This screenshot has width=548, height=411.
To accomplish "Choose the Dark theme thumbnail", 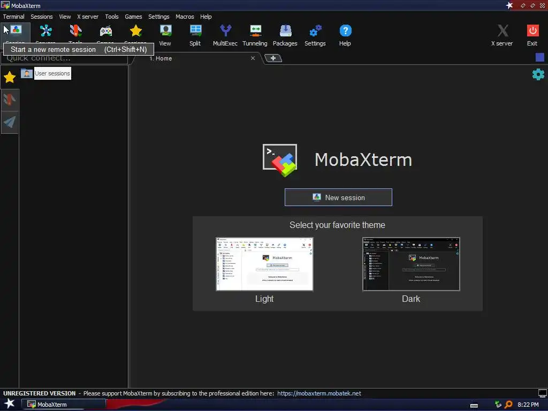I will click(x=411, y=264).
